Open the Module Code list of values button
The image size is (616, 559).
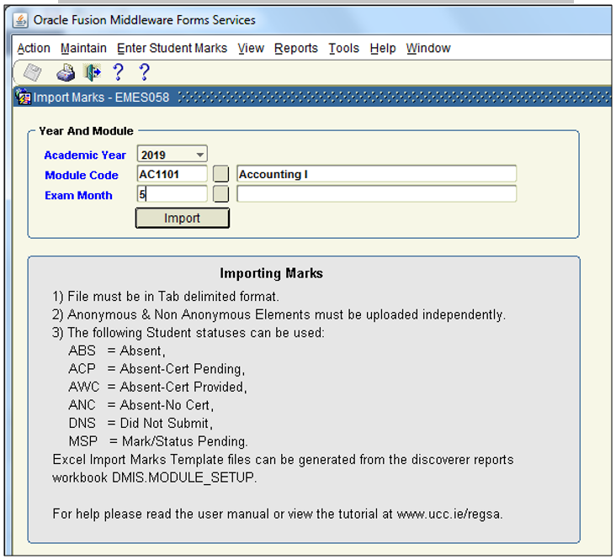coord(220,175)
